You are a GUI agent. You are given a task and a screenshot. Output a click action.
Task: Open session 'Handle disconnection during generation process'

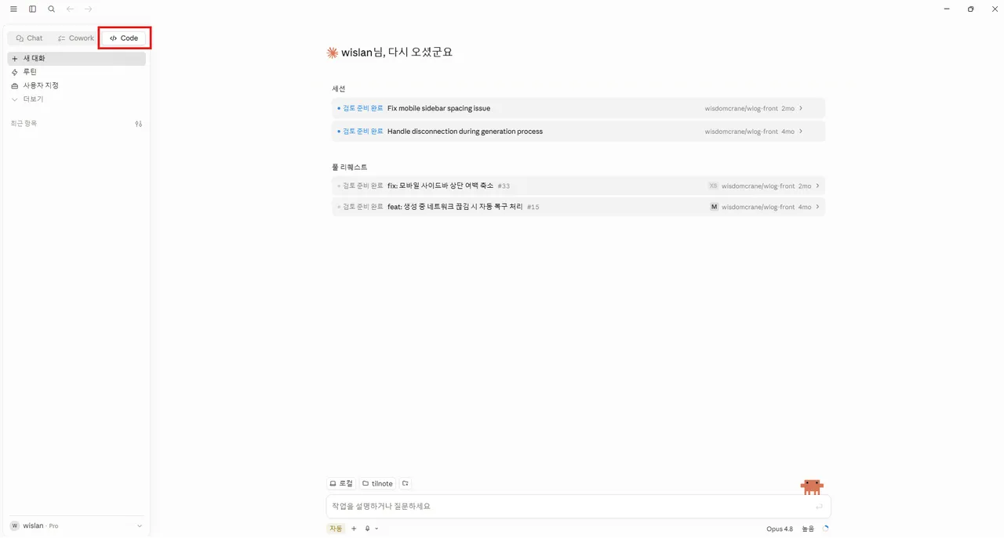(x=579, y=132)
